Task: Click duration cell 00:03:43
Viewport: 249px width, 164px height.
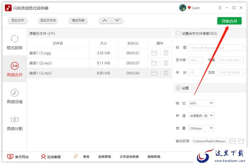Action: click(133, 73)
